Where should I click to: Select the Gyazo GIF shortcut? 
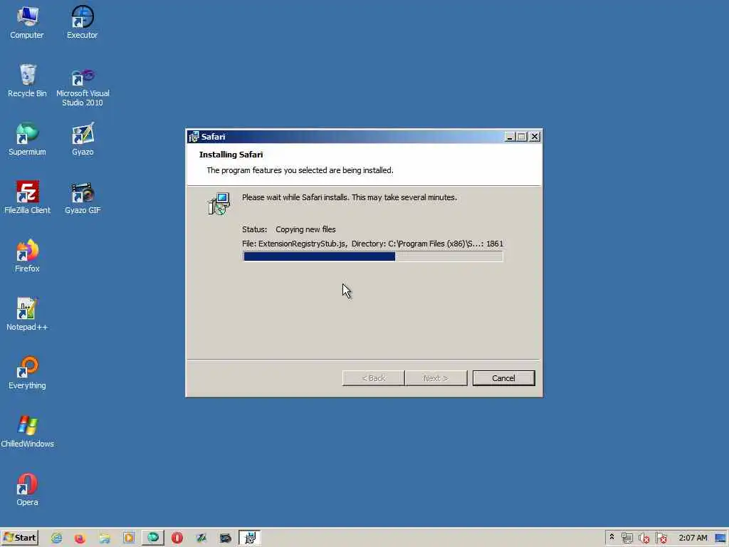(83, 198)
